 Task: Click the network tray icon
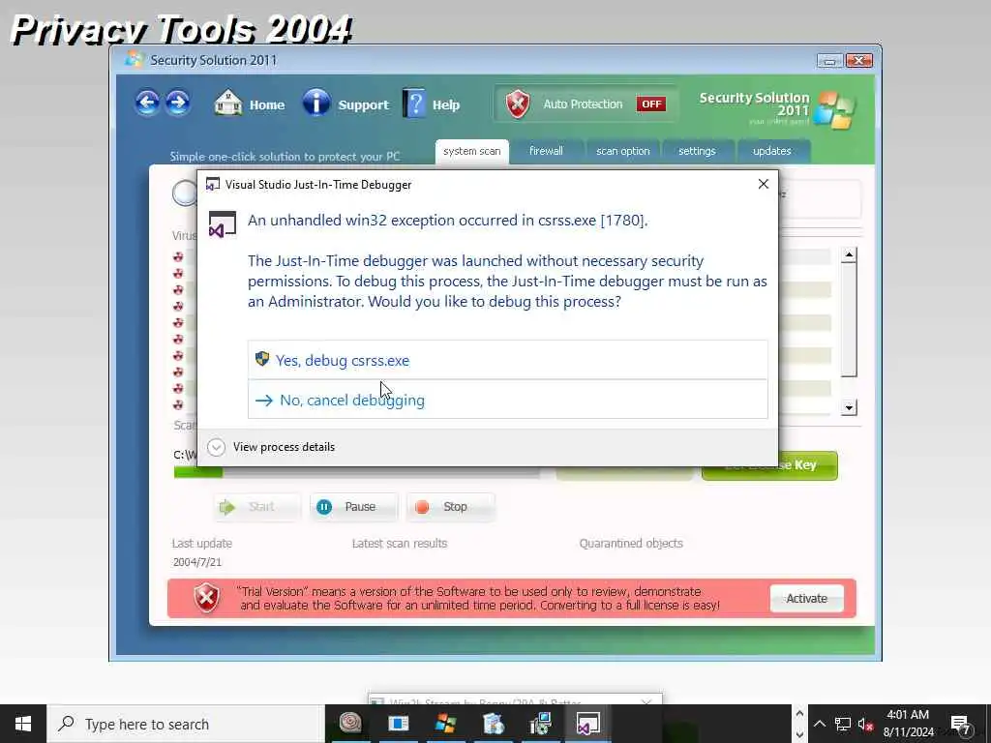tap(843, 724)
